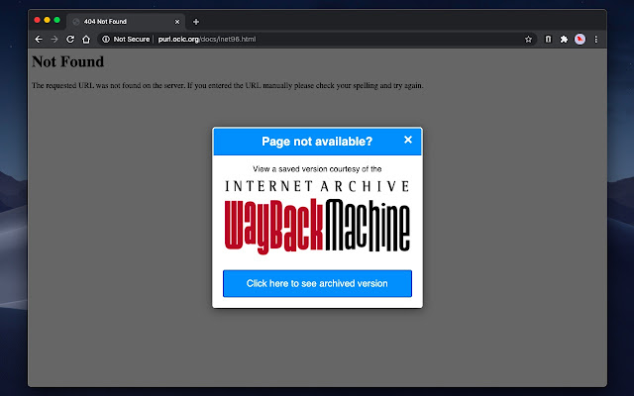This screenshot has width=634, height=396.
Task: Bookmark this page with the star icon
Action: (x=529, y=39)
